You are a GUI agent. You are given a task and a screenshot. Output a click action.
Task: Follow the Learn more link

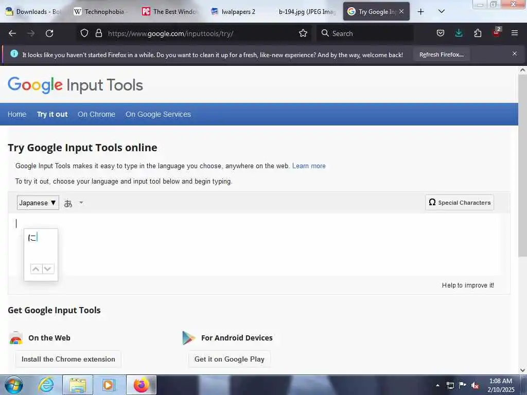309,166
